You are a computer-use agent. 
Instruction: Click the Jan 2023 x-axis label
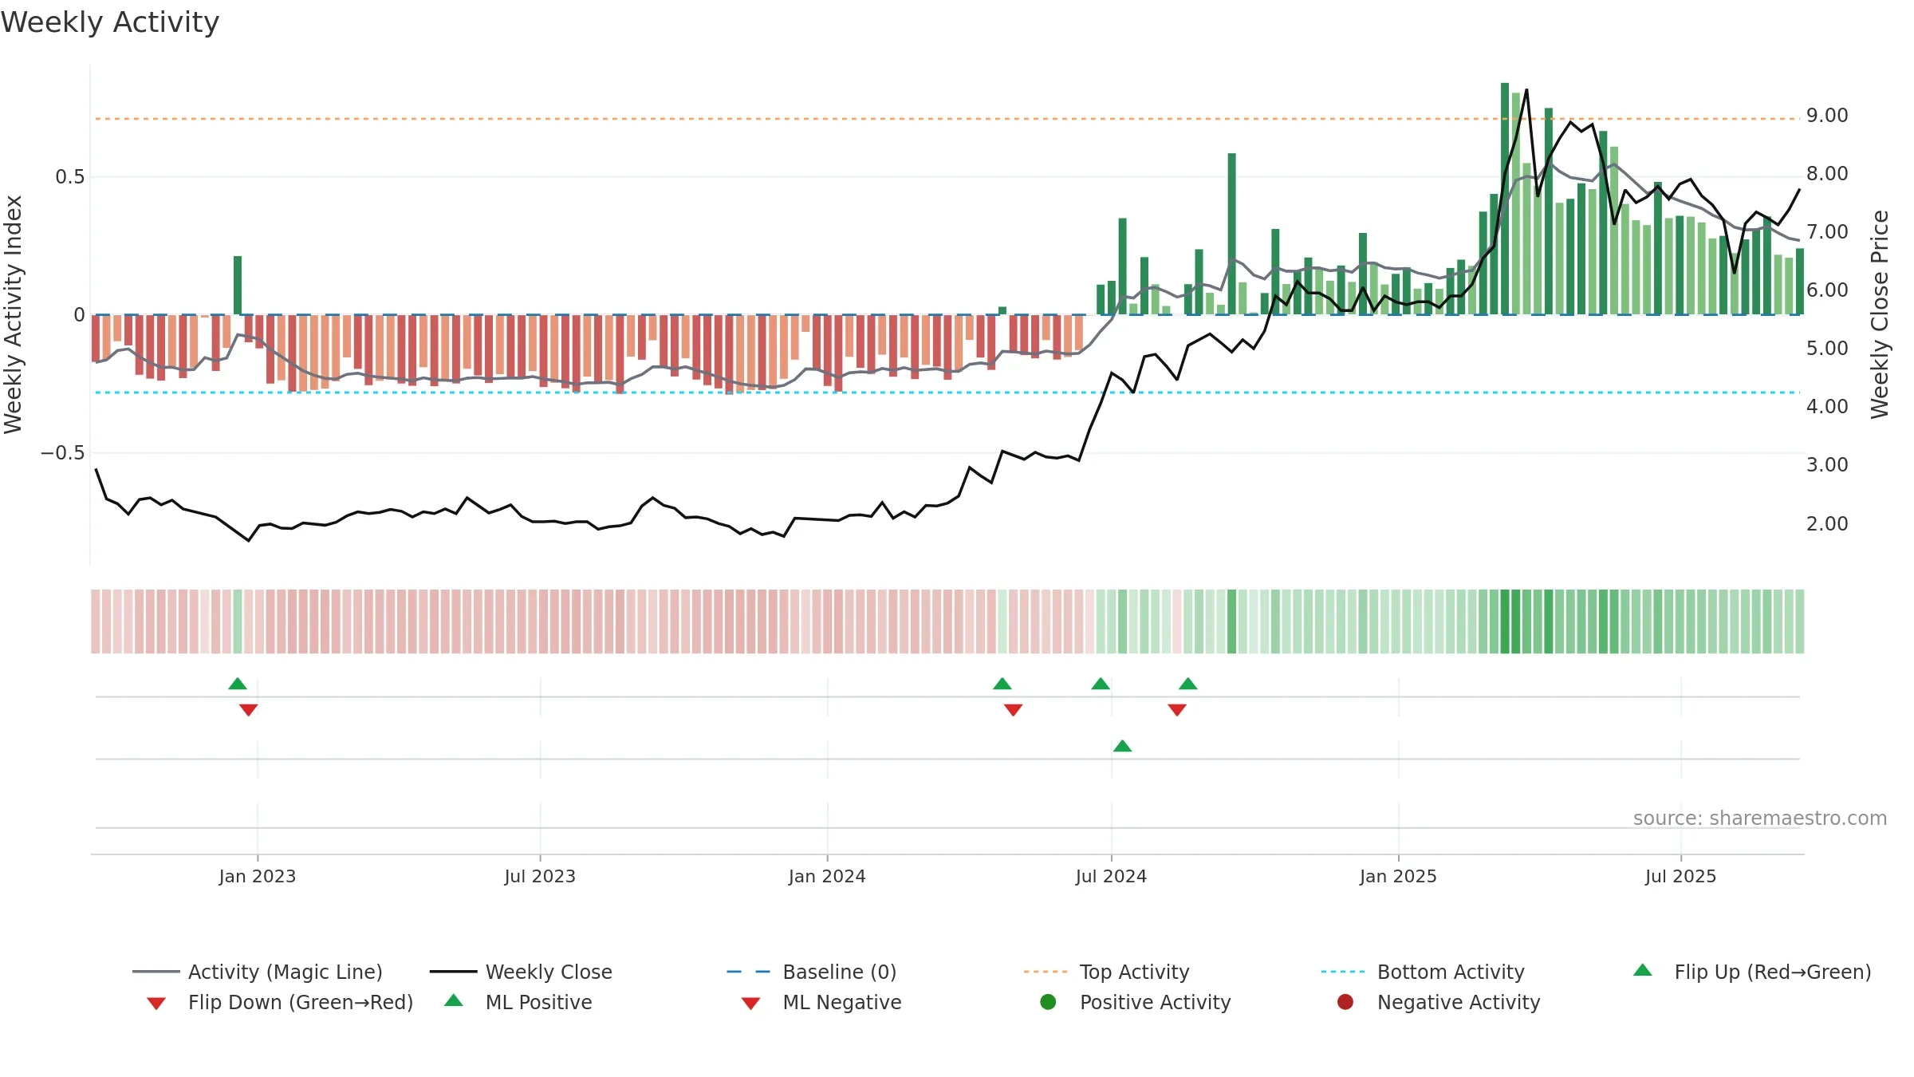(258, 876)
